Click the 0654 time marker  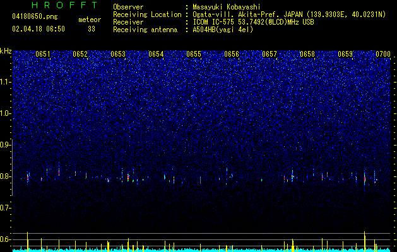(x=156, y=54)
